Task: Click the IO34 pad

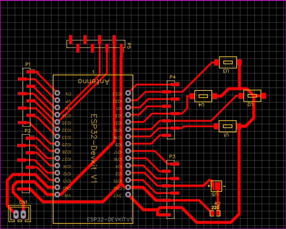Action: click(57, 114)
